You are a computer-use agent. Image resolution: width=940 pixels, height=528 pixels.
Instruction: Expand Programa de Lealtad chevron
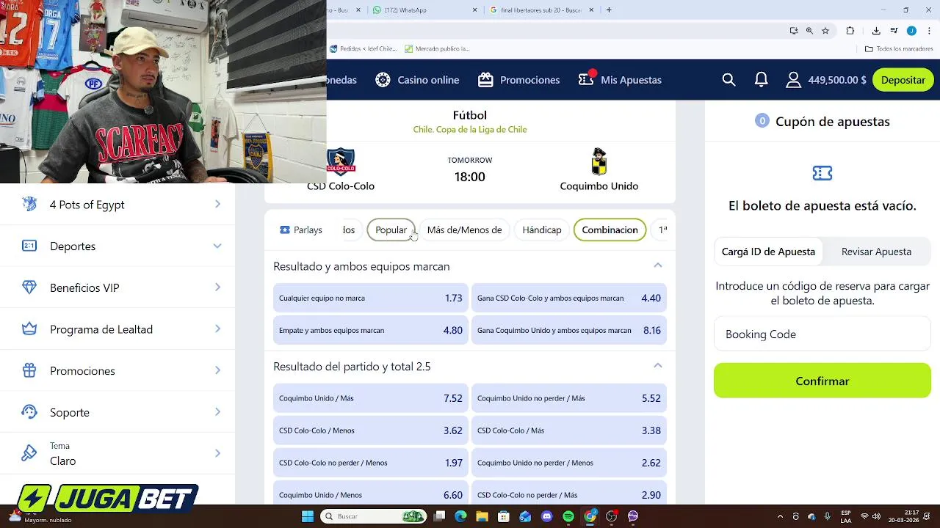point(217,329)
